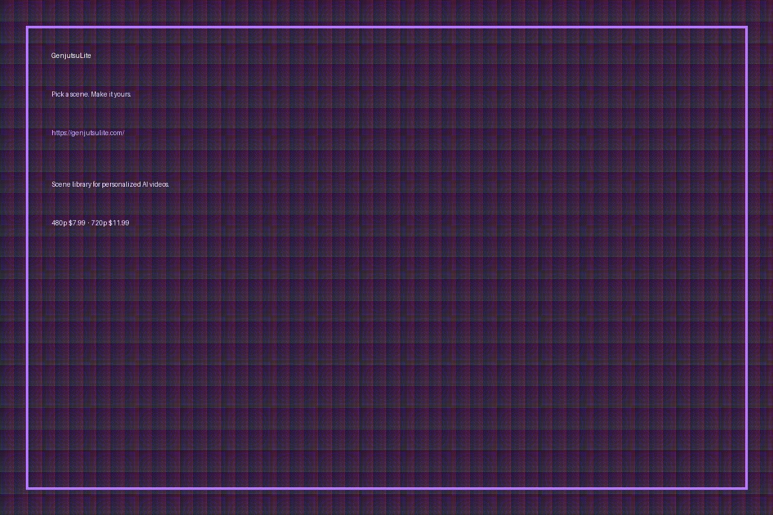The height and width of the screenshot is (515, 773).
Task: Click 'Scene library for personalized AI videos.' text
Action: pyautogui.click(x=110, y=184)
